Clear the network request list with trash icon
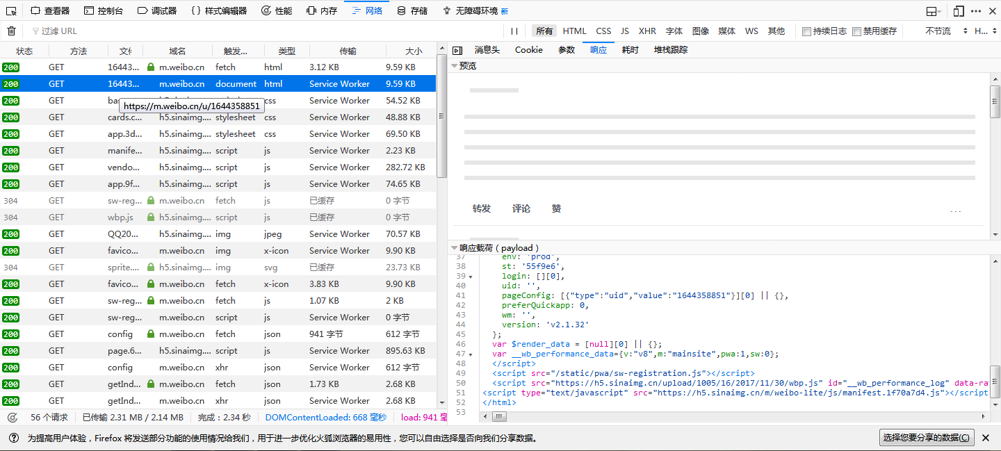The image size is (1001, 451). [11, 31]
